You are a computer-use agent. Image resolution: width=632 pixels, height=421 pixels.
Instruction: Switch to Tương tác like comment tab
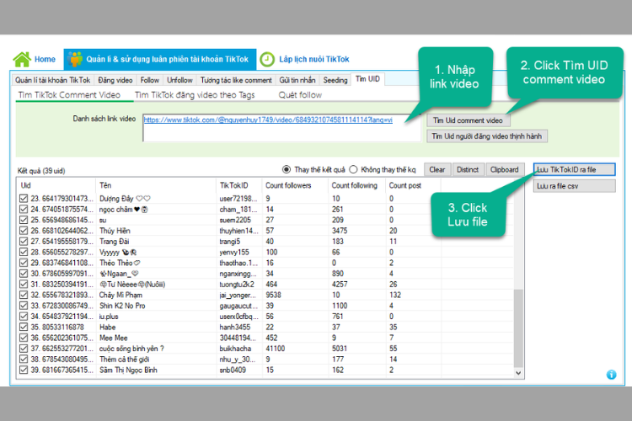point(236,80)
